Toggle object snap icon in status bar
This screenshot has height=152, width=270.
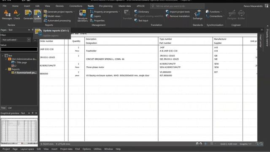click(201, 144)
